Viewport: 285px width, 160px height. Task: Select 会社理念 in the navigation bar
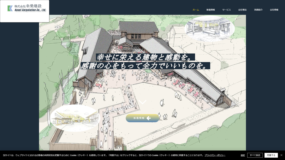point(242,10)
